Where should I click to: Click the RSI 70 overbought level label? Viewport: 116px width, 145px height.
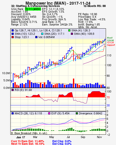tap(108, 97)
